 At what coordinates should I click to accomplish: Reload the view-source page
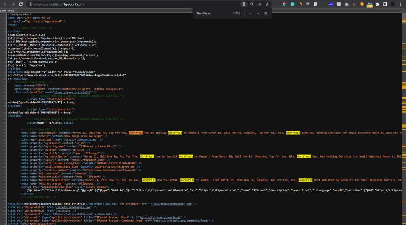[x=21, y=4]
